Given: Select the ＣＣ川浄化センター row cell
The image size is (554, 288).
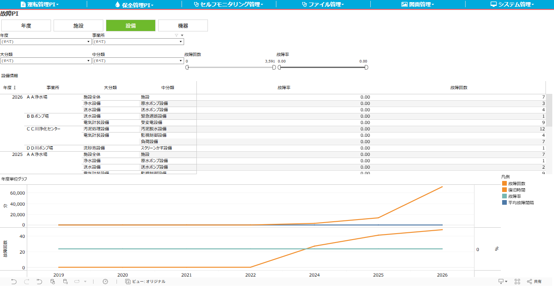Looking at the screenshot, I should click(x=43, y=129).
